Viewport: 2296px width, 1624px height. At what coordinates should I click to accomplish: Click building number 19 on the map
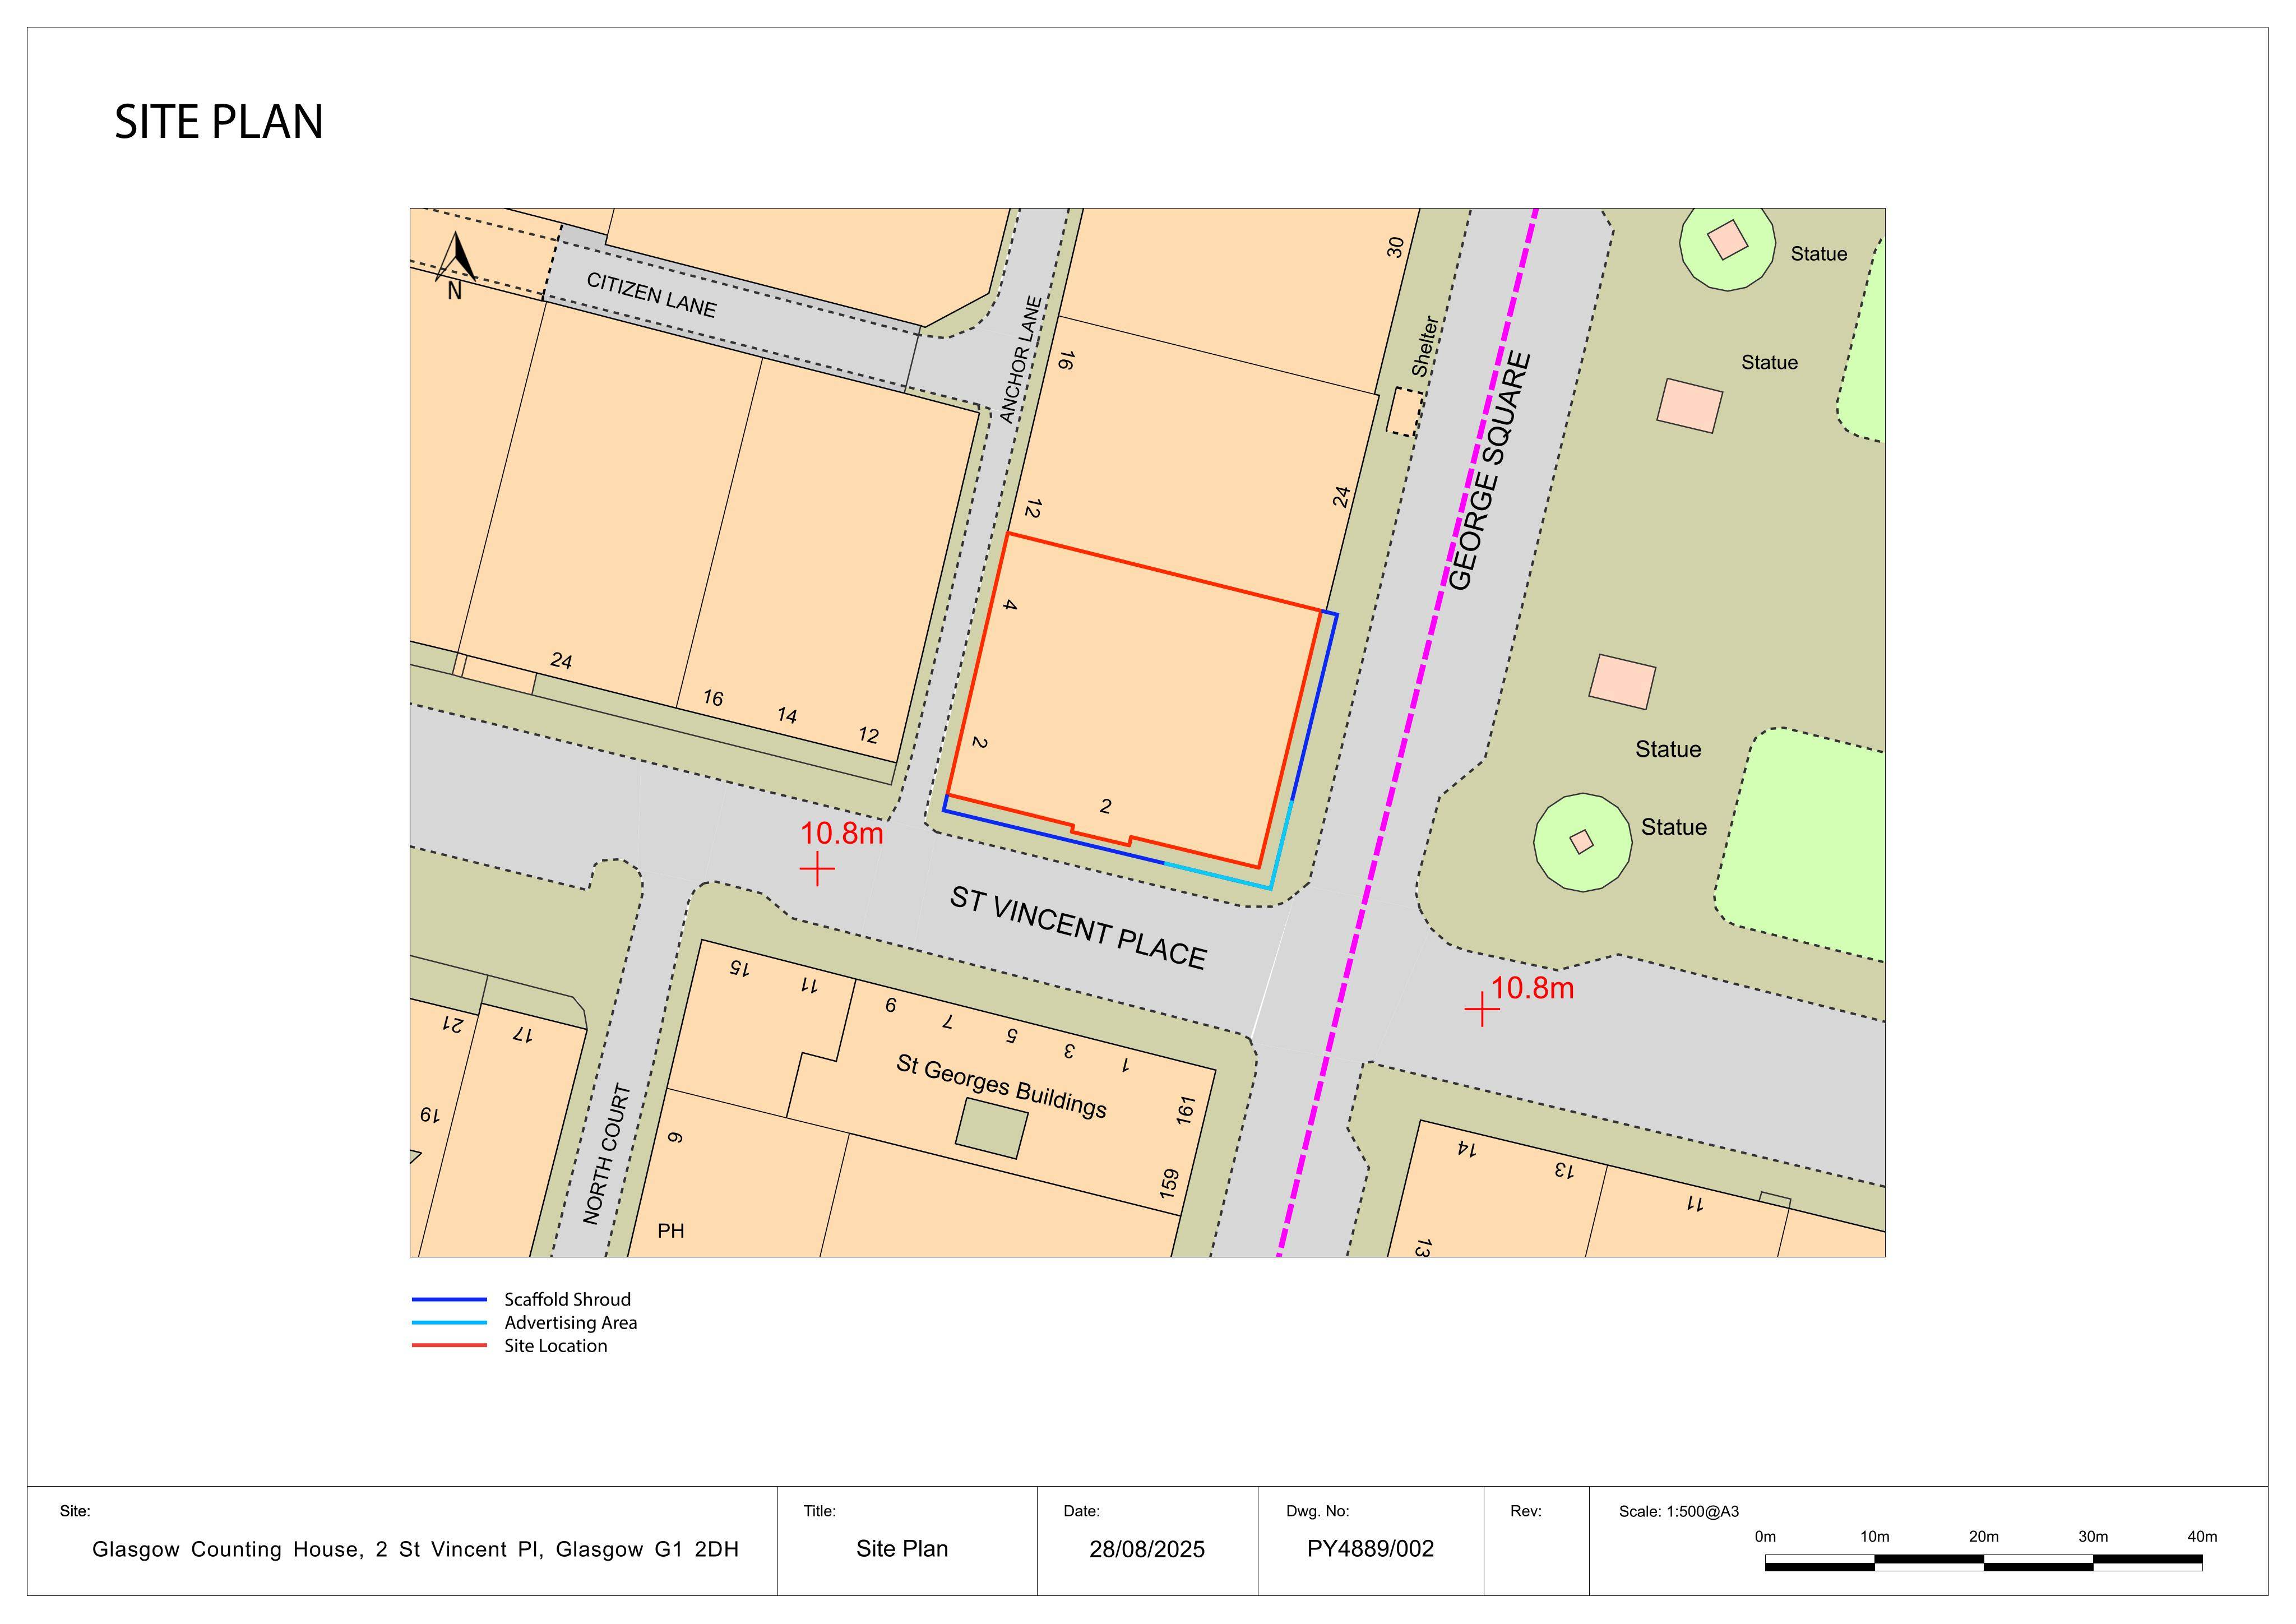click(429, 1114)
